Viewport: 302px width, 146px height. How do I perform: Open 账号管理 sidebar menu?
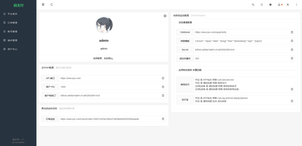pos(12,31)
